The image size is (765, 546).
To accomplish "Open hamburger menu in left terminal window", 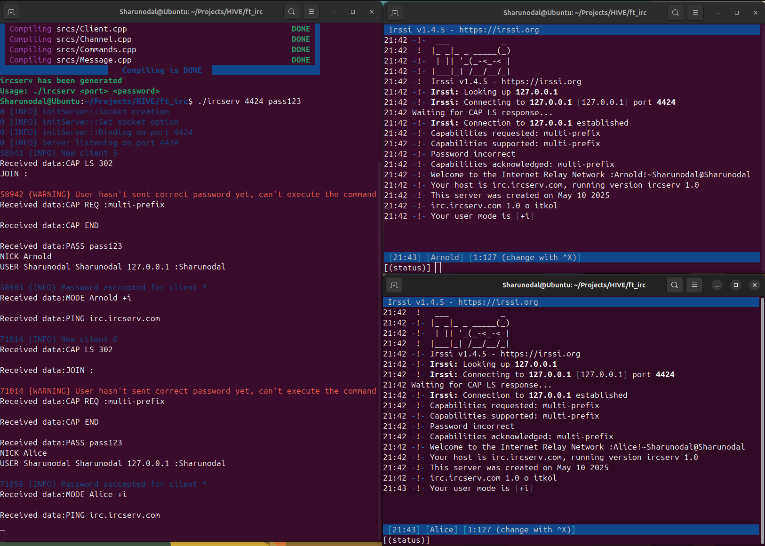I will coord(311,12).
